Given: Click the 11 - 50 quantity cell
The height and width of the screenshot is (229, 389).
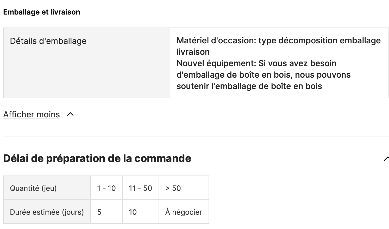Looking at the screenshot, I should [141, 188].
